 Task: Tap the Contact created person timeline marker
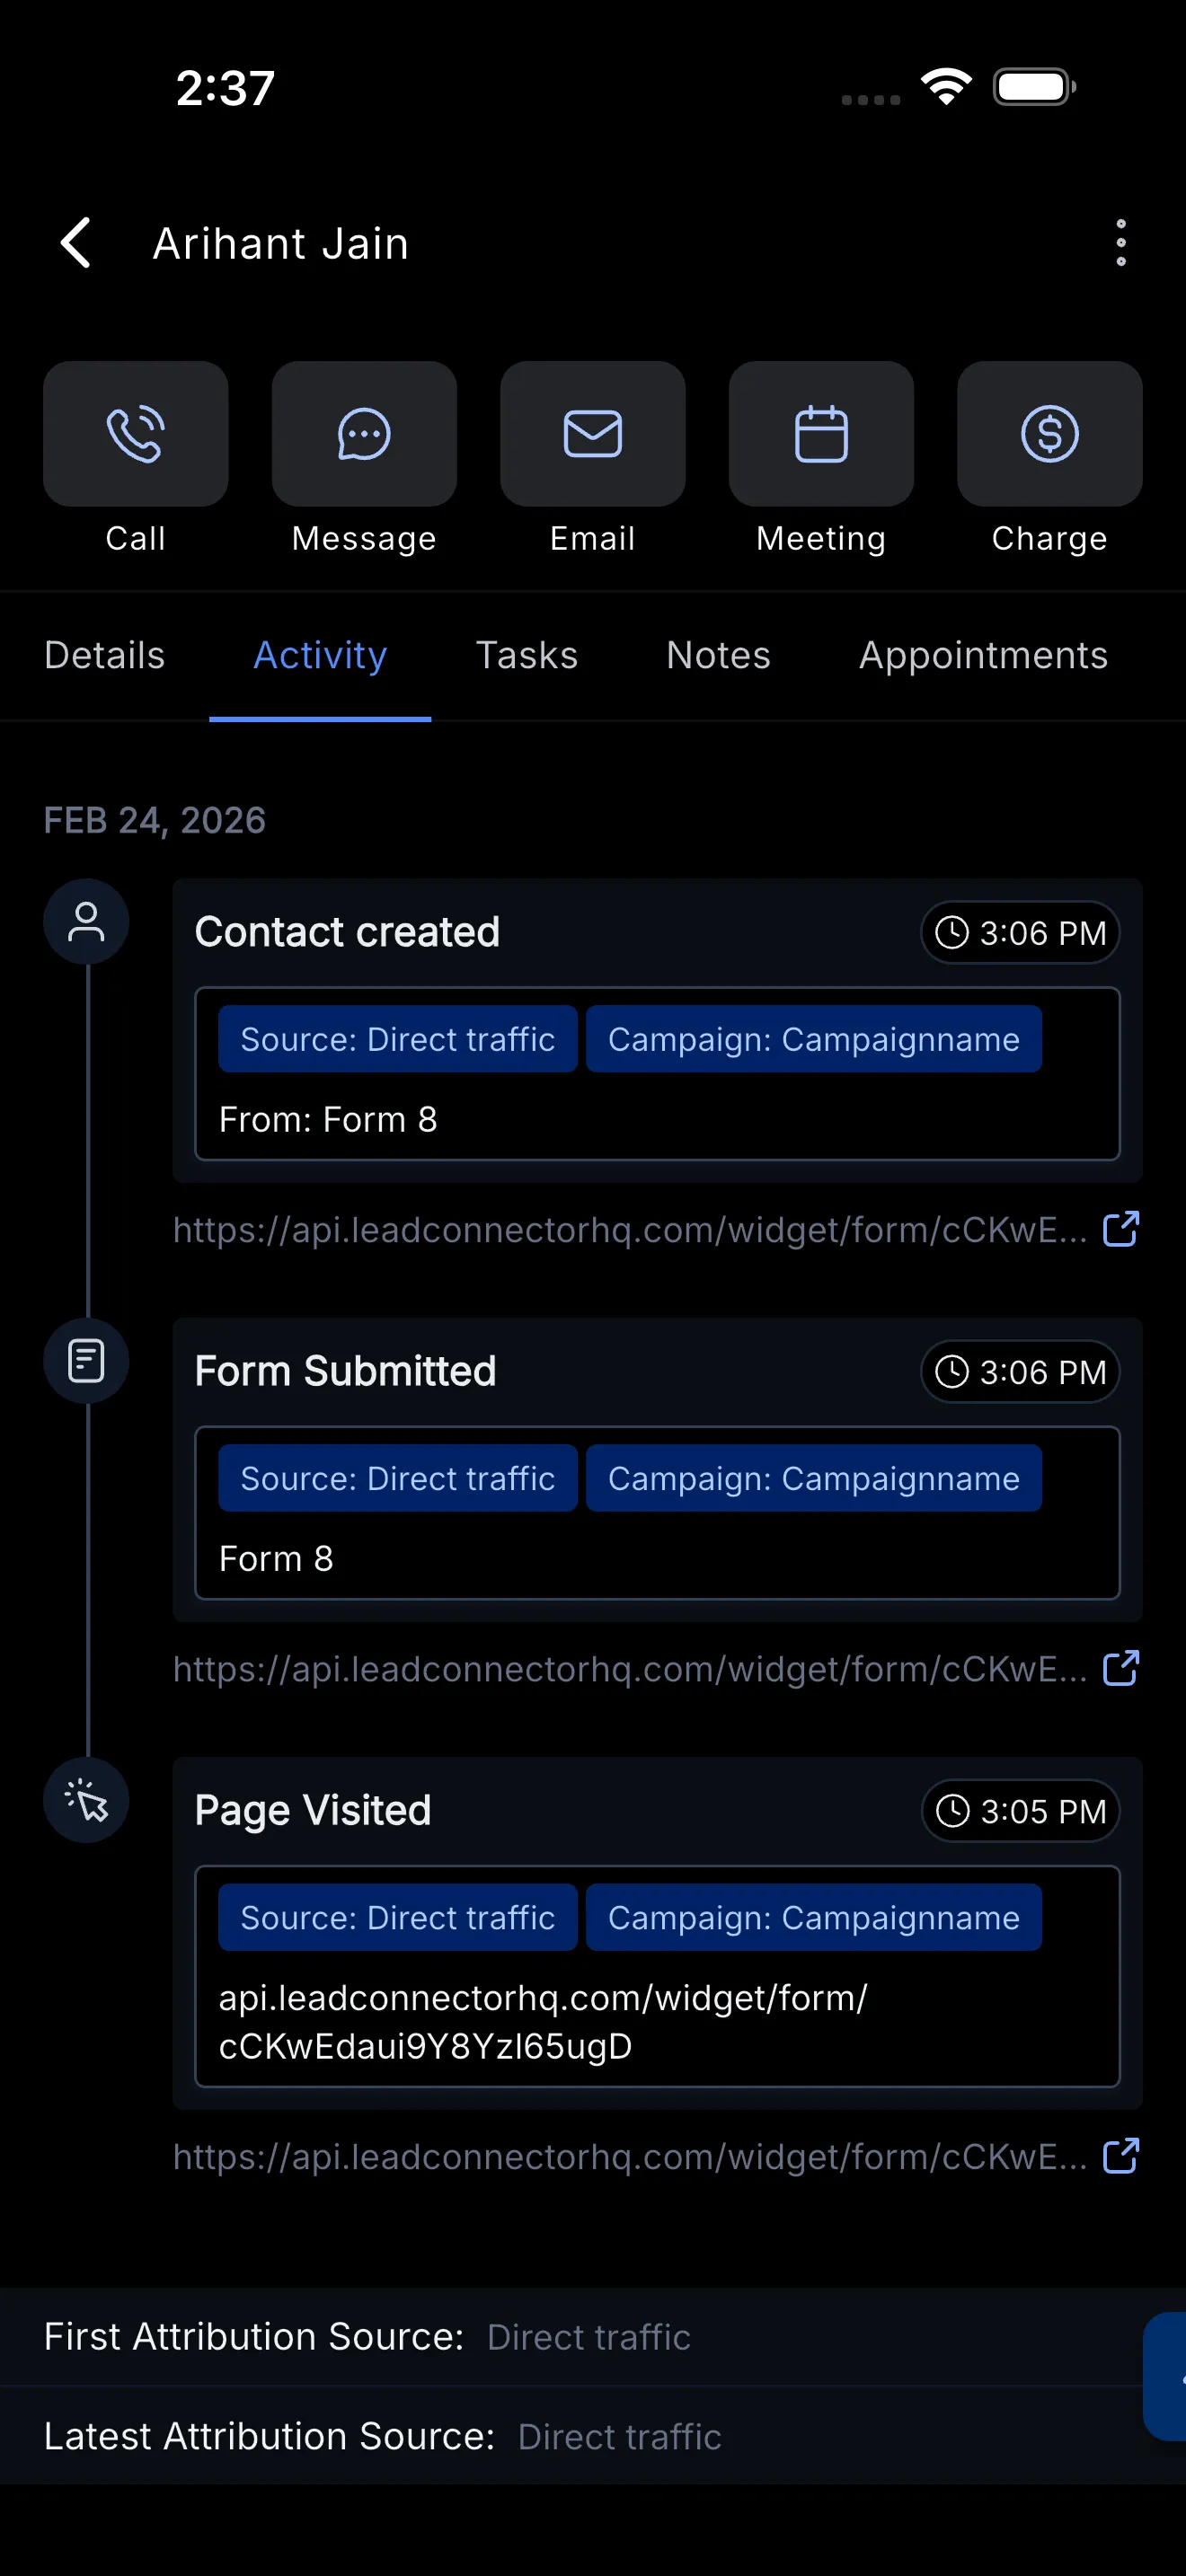tap(87, 922)
